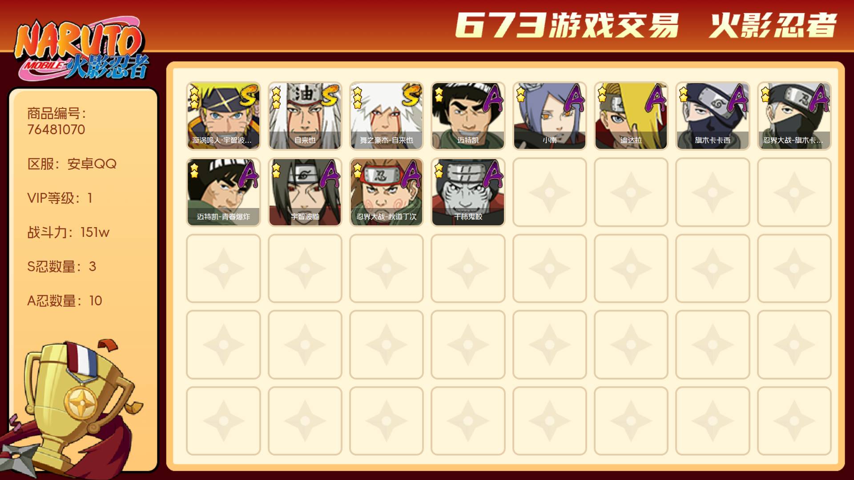Image resolution: width=854 pixels, height=480 pixels.
Task: Click the empty shuriken slot after 干柿鬼鲛
Action: tap(549, 192)
